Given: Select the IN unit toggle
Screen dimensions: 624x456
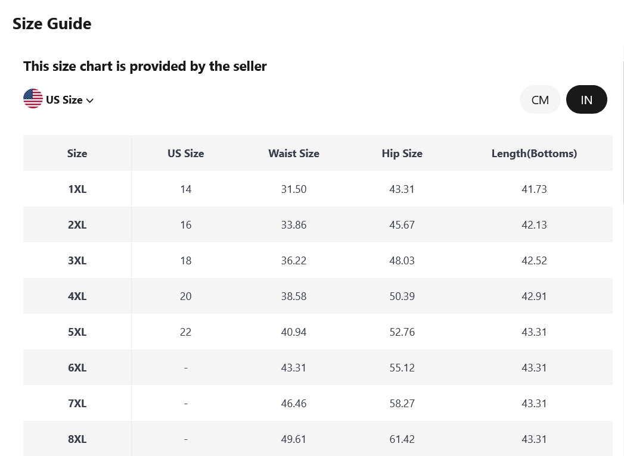Looking at the screenshot, I should 586,99.
